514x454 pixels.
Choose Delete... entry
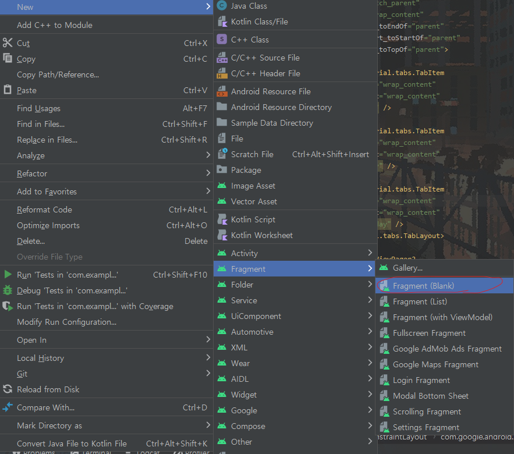[107, 241]
